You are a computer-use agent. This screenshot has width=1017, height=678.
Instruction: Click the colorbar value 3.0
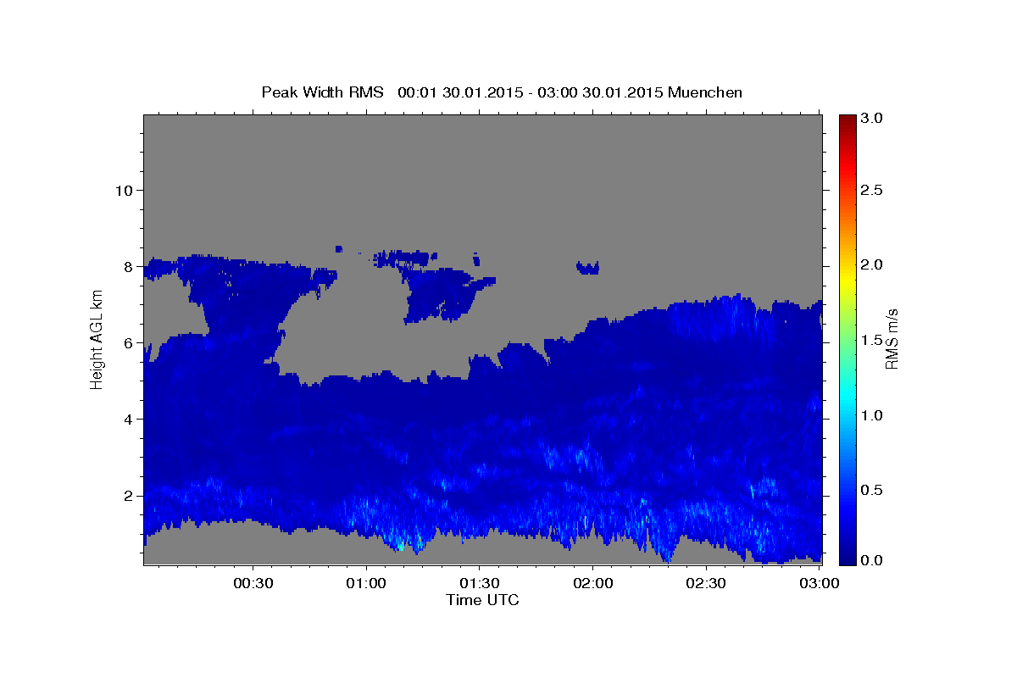click(872, 118)
